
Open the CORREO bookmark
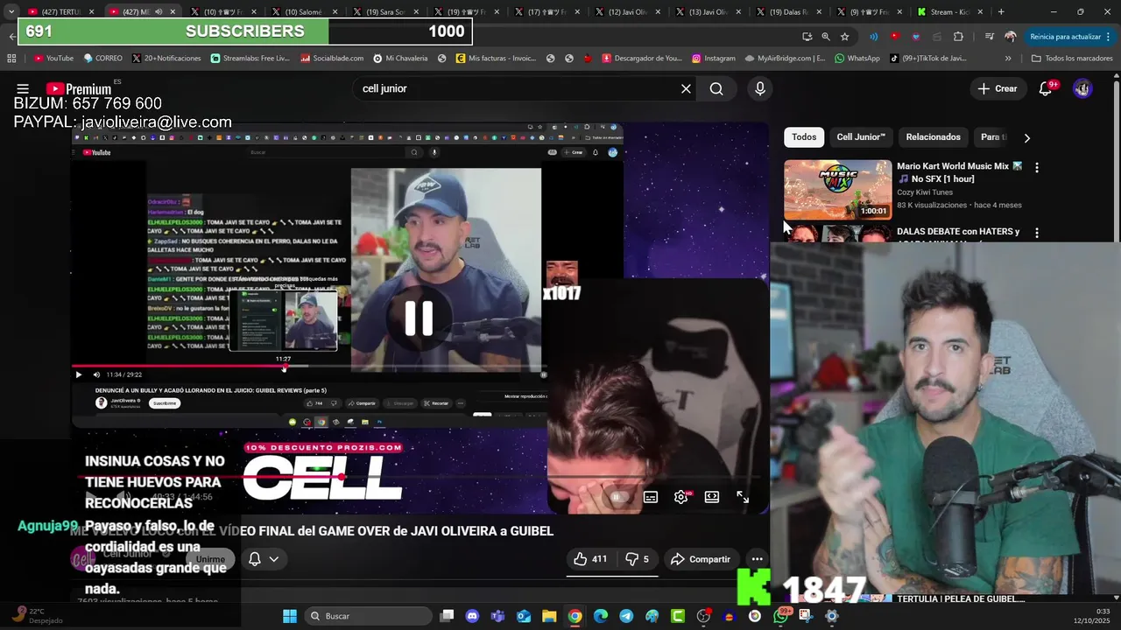tap(102, 58)
